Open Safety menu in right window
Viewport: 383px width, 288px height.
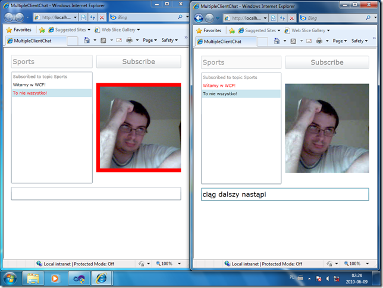[x=360, y=41]
